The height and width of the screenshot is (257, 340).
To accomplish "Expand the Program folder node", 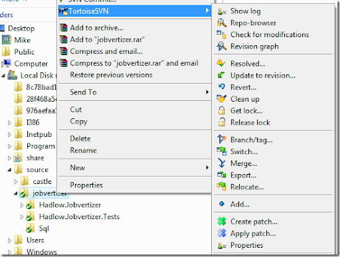I will (9, 146).
